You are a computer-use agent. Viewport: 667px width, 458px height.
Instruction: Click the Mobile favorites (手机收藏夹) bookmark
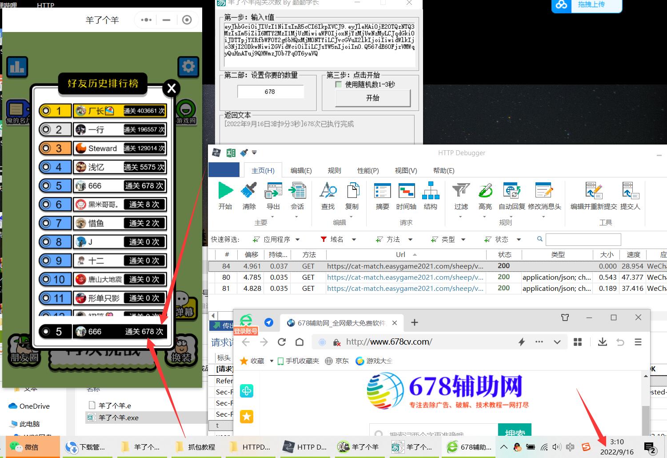298,361
